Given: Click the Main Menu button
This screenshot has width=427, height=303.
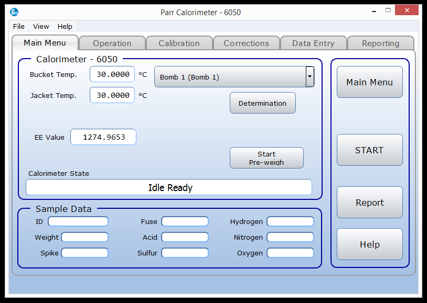Looking at the screenshot, I should 369,82.
